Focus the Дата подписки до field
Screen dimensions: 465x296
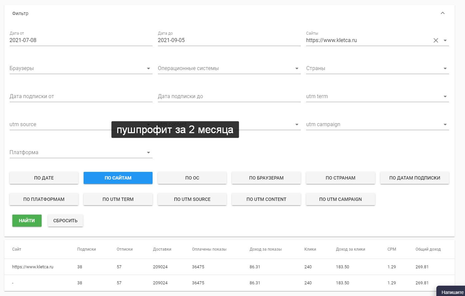coord(229,96)
